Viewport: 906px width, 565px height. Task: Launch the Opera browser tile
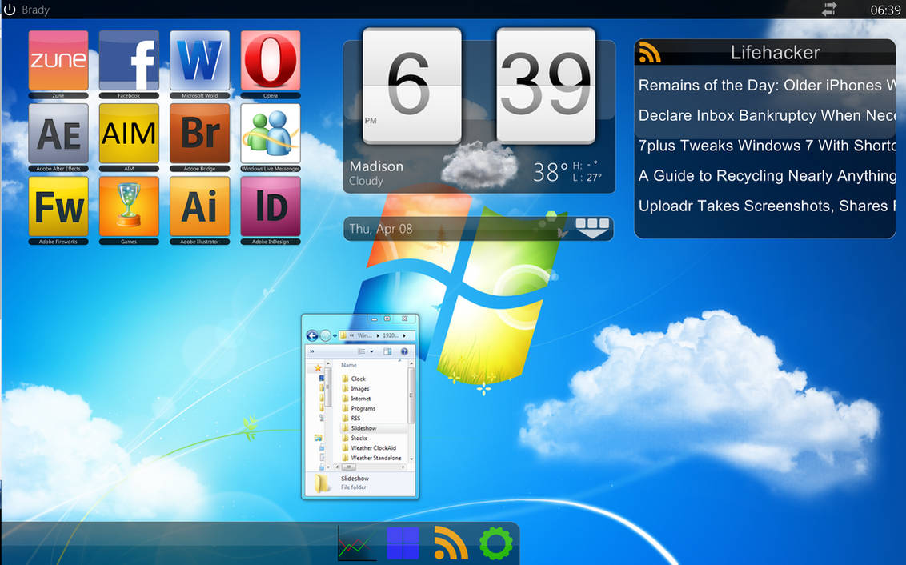pyautogui.click(x=271, y=60)
